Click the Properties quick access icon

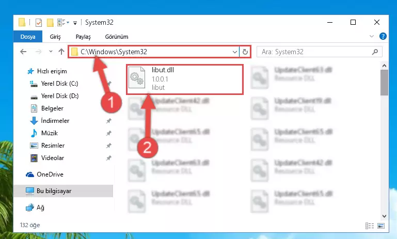[39, 23]
